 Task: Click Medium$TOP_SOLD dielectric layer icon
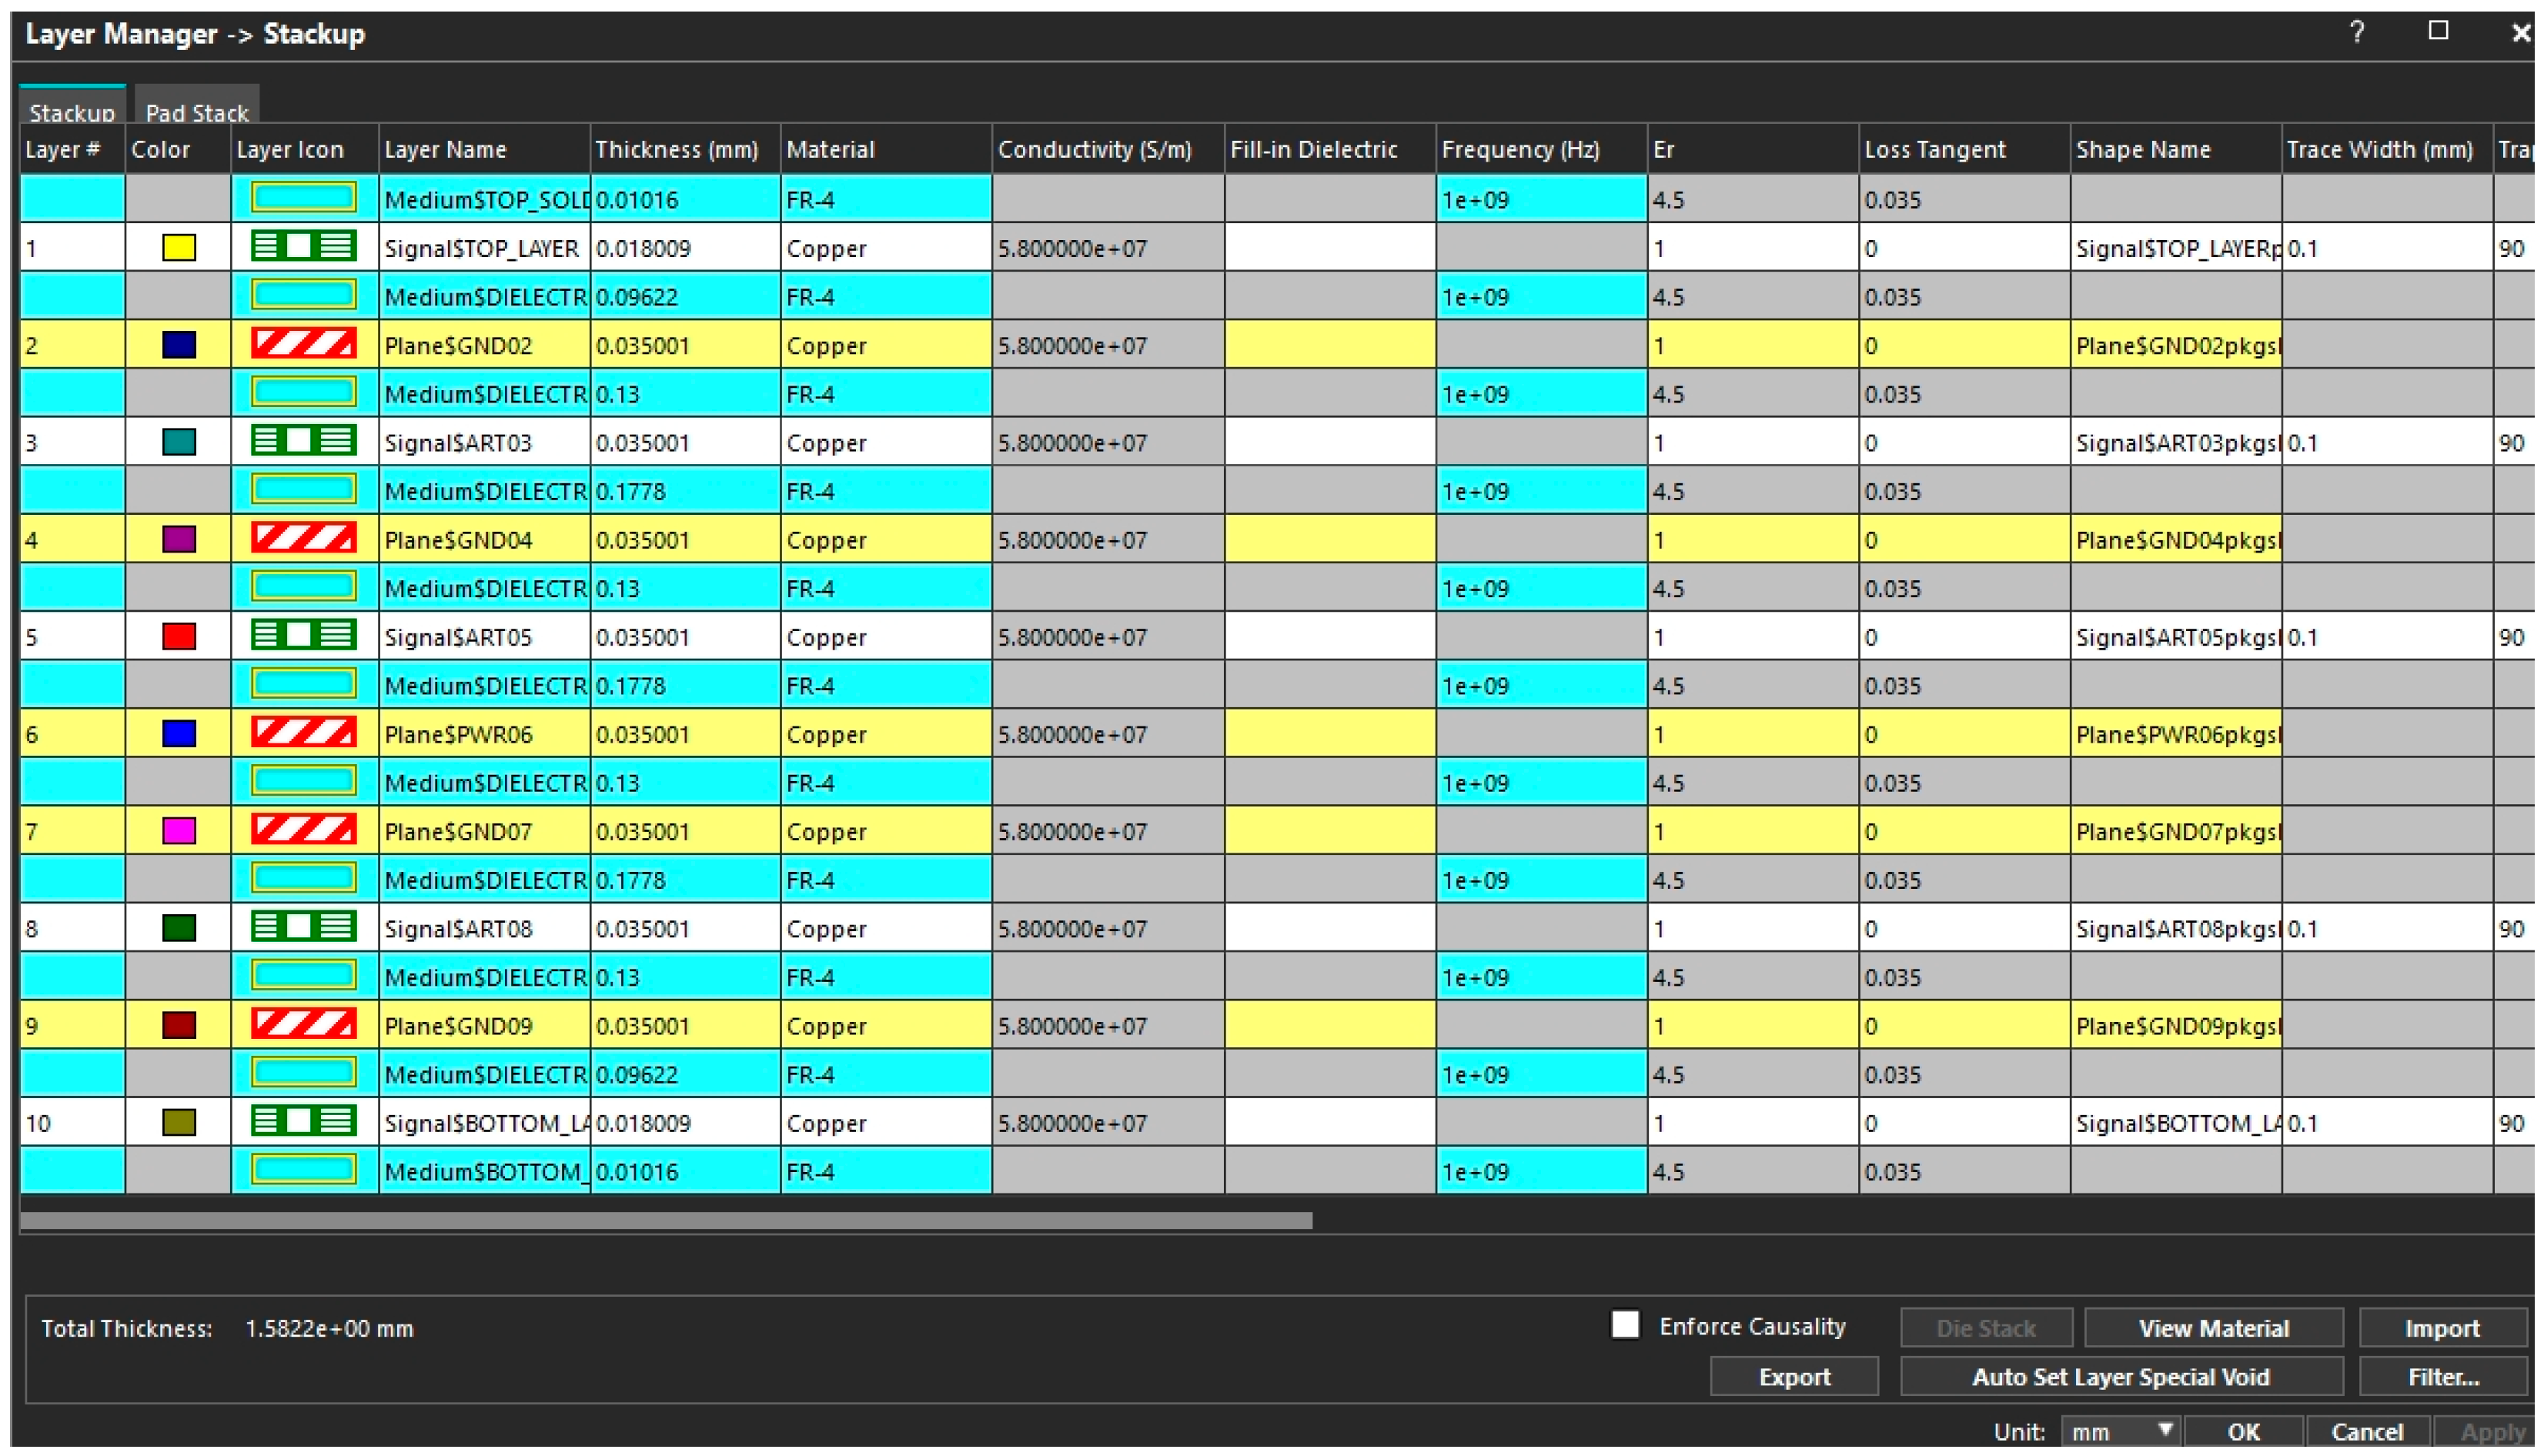point(303,197)
